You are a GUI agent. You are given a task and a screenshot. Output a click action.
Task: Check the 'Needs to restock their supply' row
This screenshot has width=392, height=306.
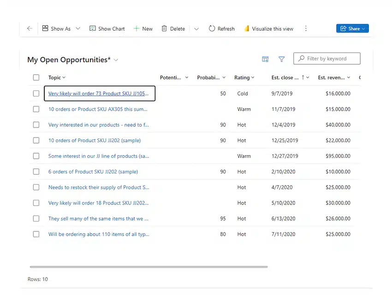(x=36, y=187)
